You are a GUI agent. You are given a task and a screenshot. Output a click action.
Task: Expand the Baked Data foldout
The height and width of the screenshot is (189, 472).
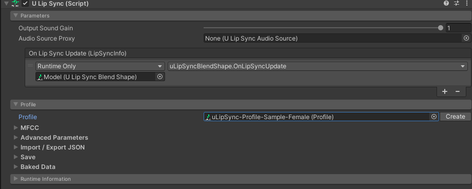point(16,167)
